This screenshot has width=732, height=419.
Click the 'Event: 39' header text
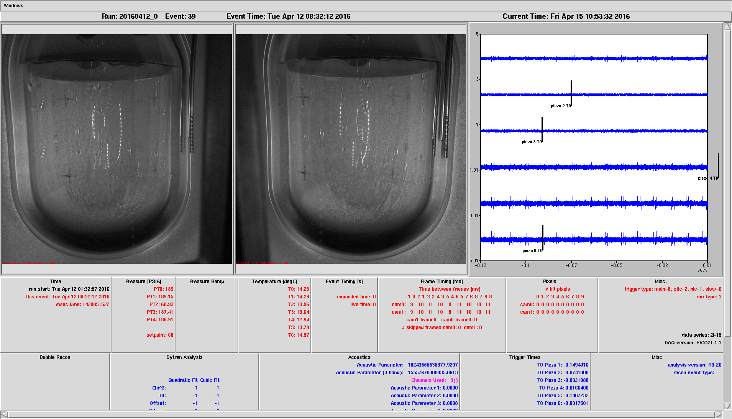coord(181,16)
